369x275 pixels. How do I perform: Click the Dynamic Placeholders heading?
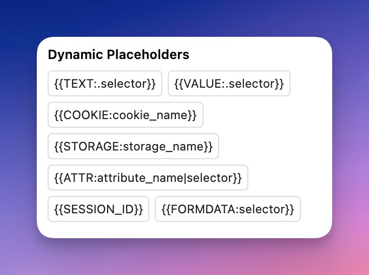(x=118, y=55)
